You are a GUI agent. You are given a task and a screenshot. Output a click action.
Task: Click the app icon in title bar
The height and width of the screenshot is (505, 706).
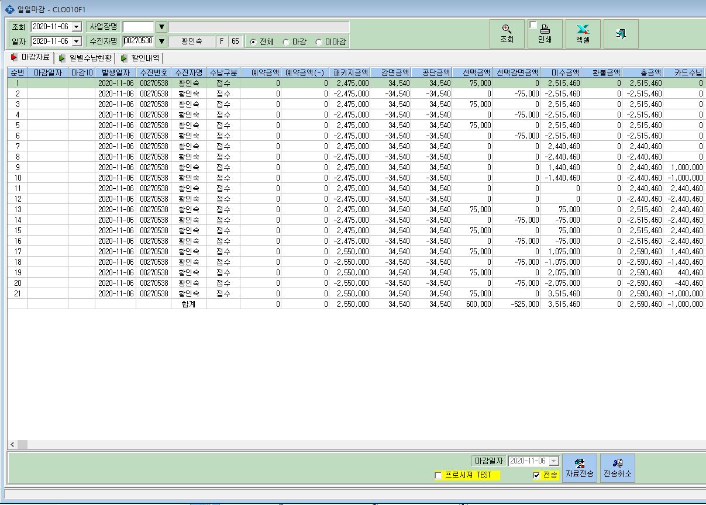click(9, 9)
